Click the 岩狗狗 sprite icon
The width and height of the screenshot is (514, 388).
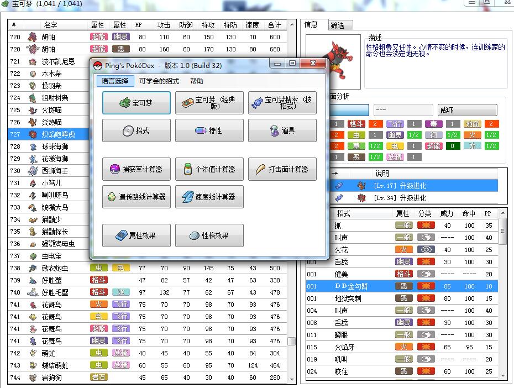coord(33,377)
